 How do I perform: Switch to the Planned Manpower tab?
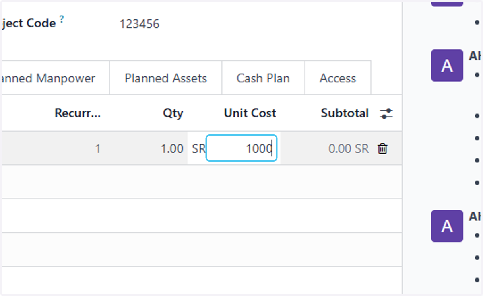55,78
